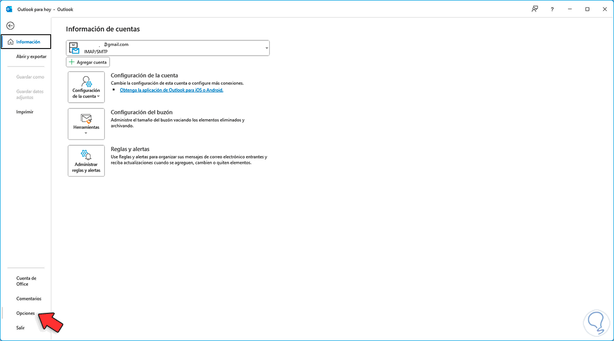The height and width of the screenshot is (341, 614).
Task: Click the IMAP/SMTP mail account icon
Action: (75, 48)
